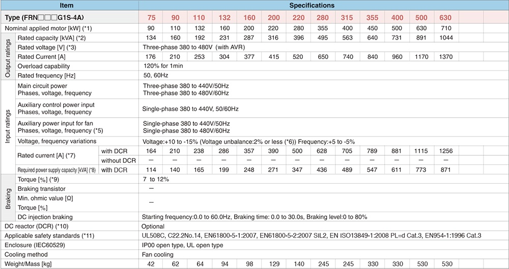Click input current with DCR '1256'
Screen dimensions: 509x269
[x=445, y=151]
